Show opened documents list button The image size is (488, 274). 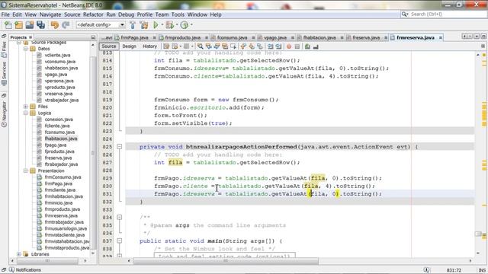click(477, 37)
